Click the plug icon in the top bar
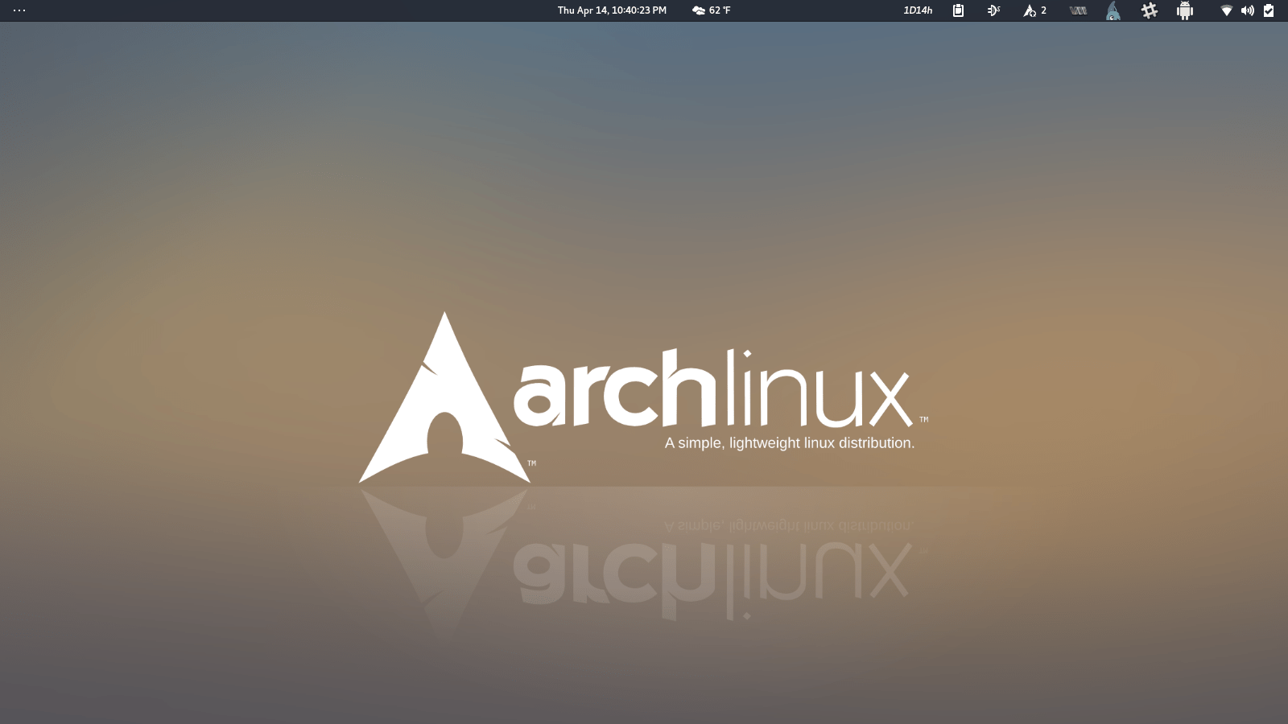This screenshot has width=1288, height=724. click(993, 10)
